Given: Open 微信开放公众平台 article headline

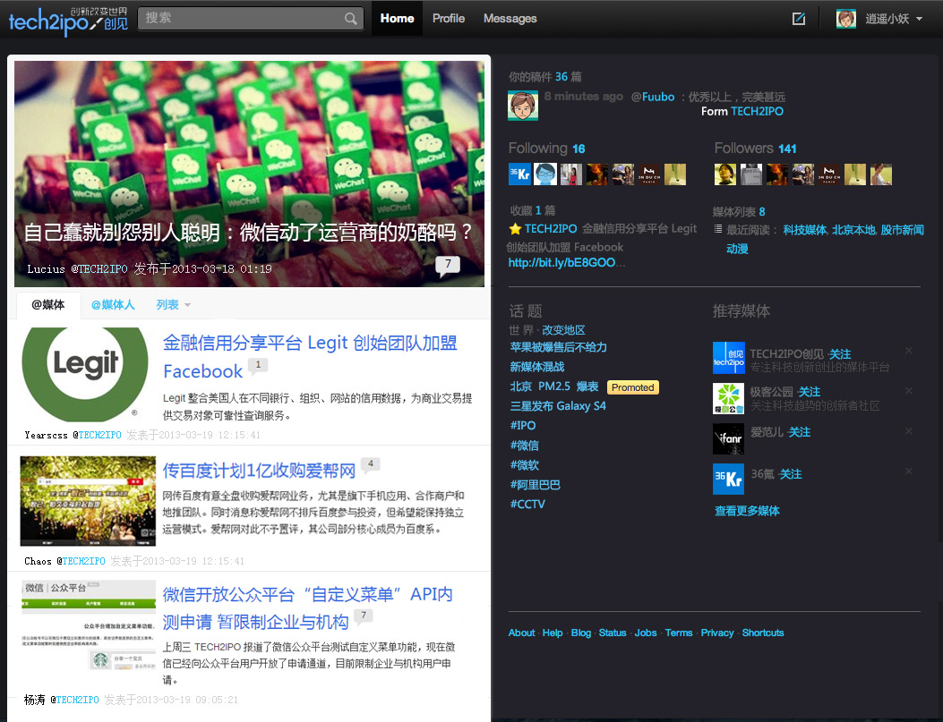Looking at the screenshot, I should (307, 608).
